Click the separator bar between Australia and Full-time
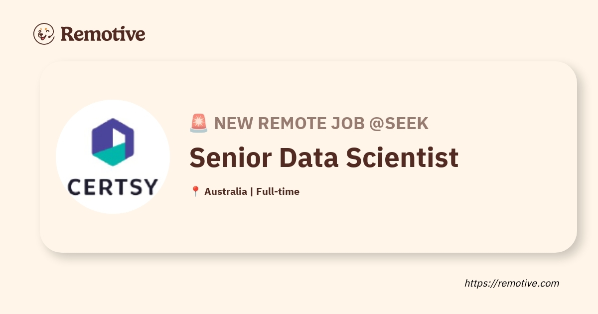This screenshot has height=314, width=598. pos(252,191)
